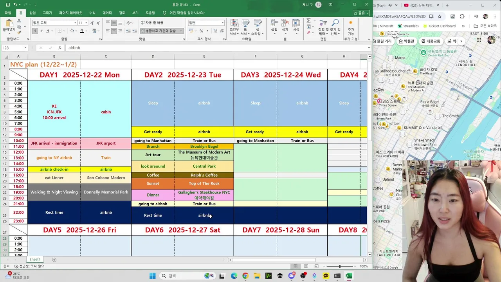Click the Clear eraser icon
501x282 pixels.
[x=308, y=33]
